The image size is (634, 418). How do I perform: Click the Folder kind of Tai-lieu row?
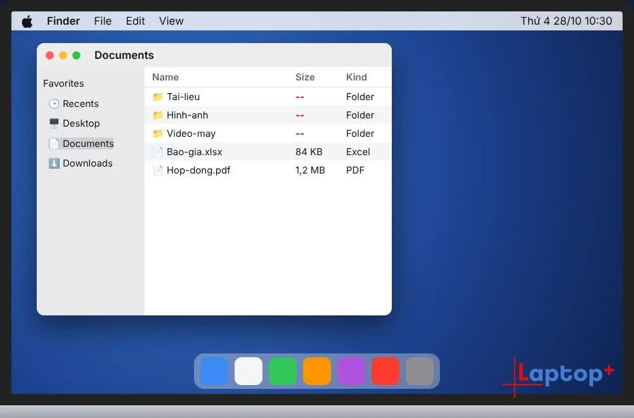coord(360,97)
